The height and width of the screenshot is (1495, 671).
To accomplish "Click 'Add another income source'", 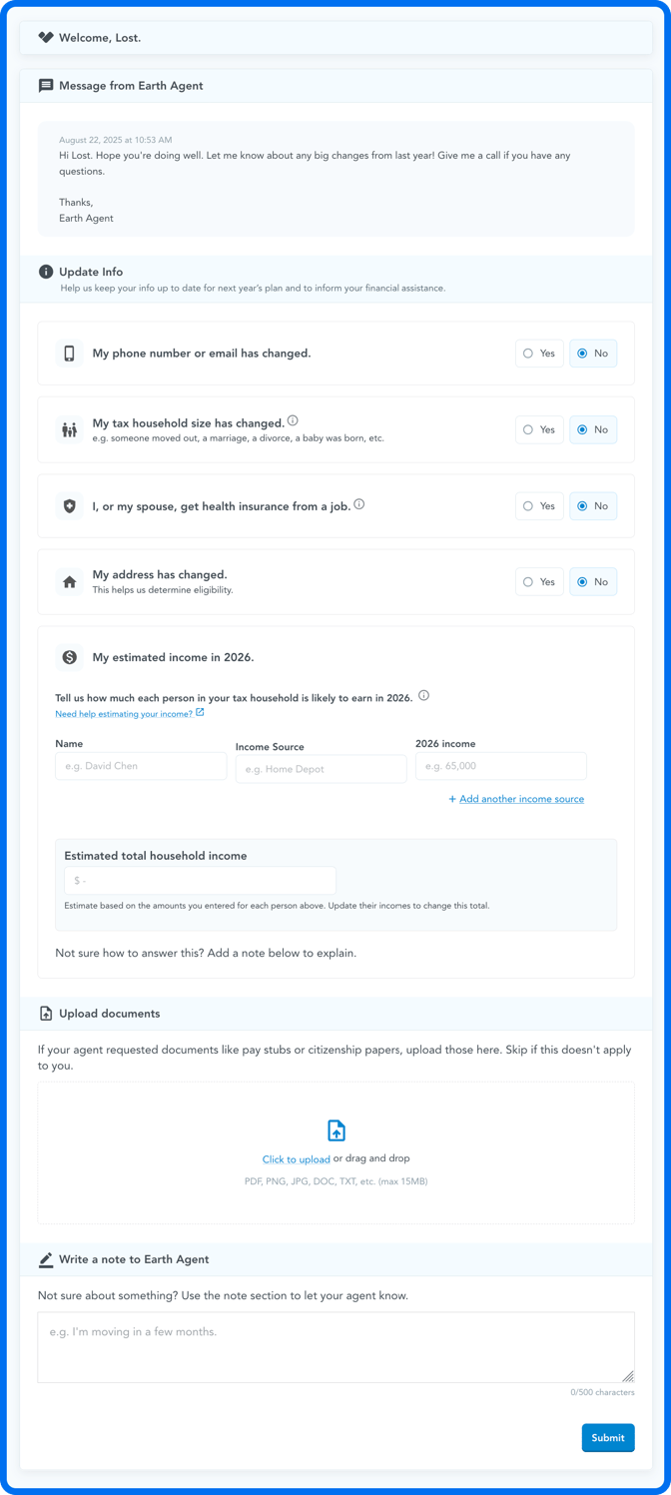I will (x=521, y=799).
